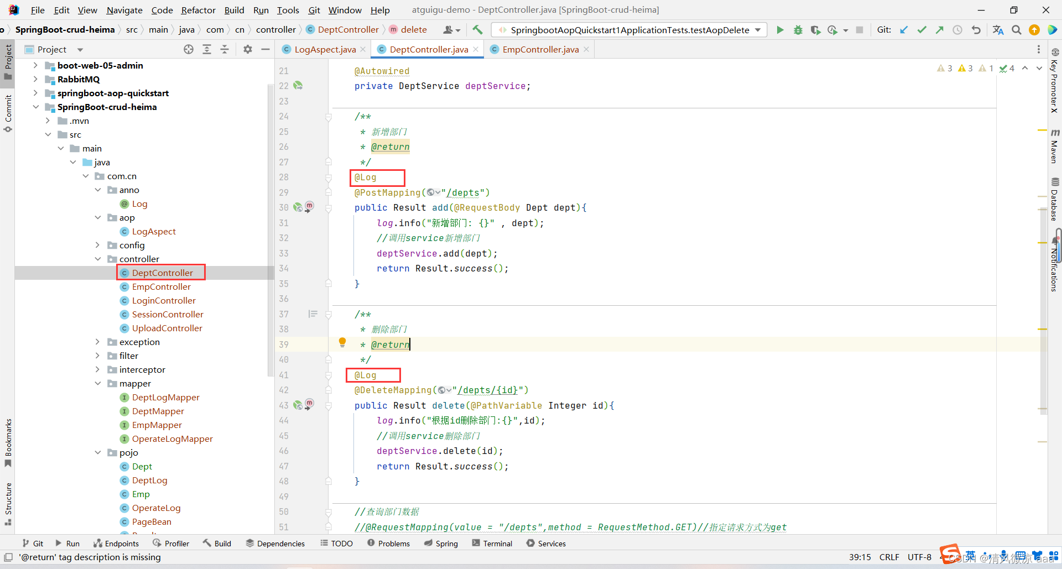Rollback changes with undo icon
Viewport: 1062px width, 569px height.
tap(976, 30)
